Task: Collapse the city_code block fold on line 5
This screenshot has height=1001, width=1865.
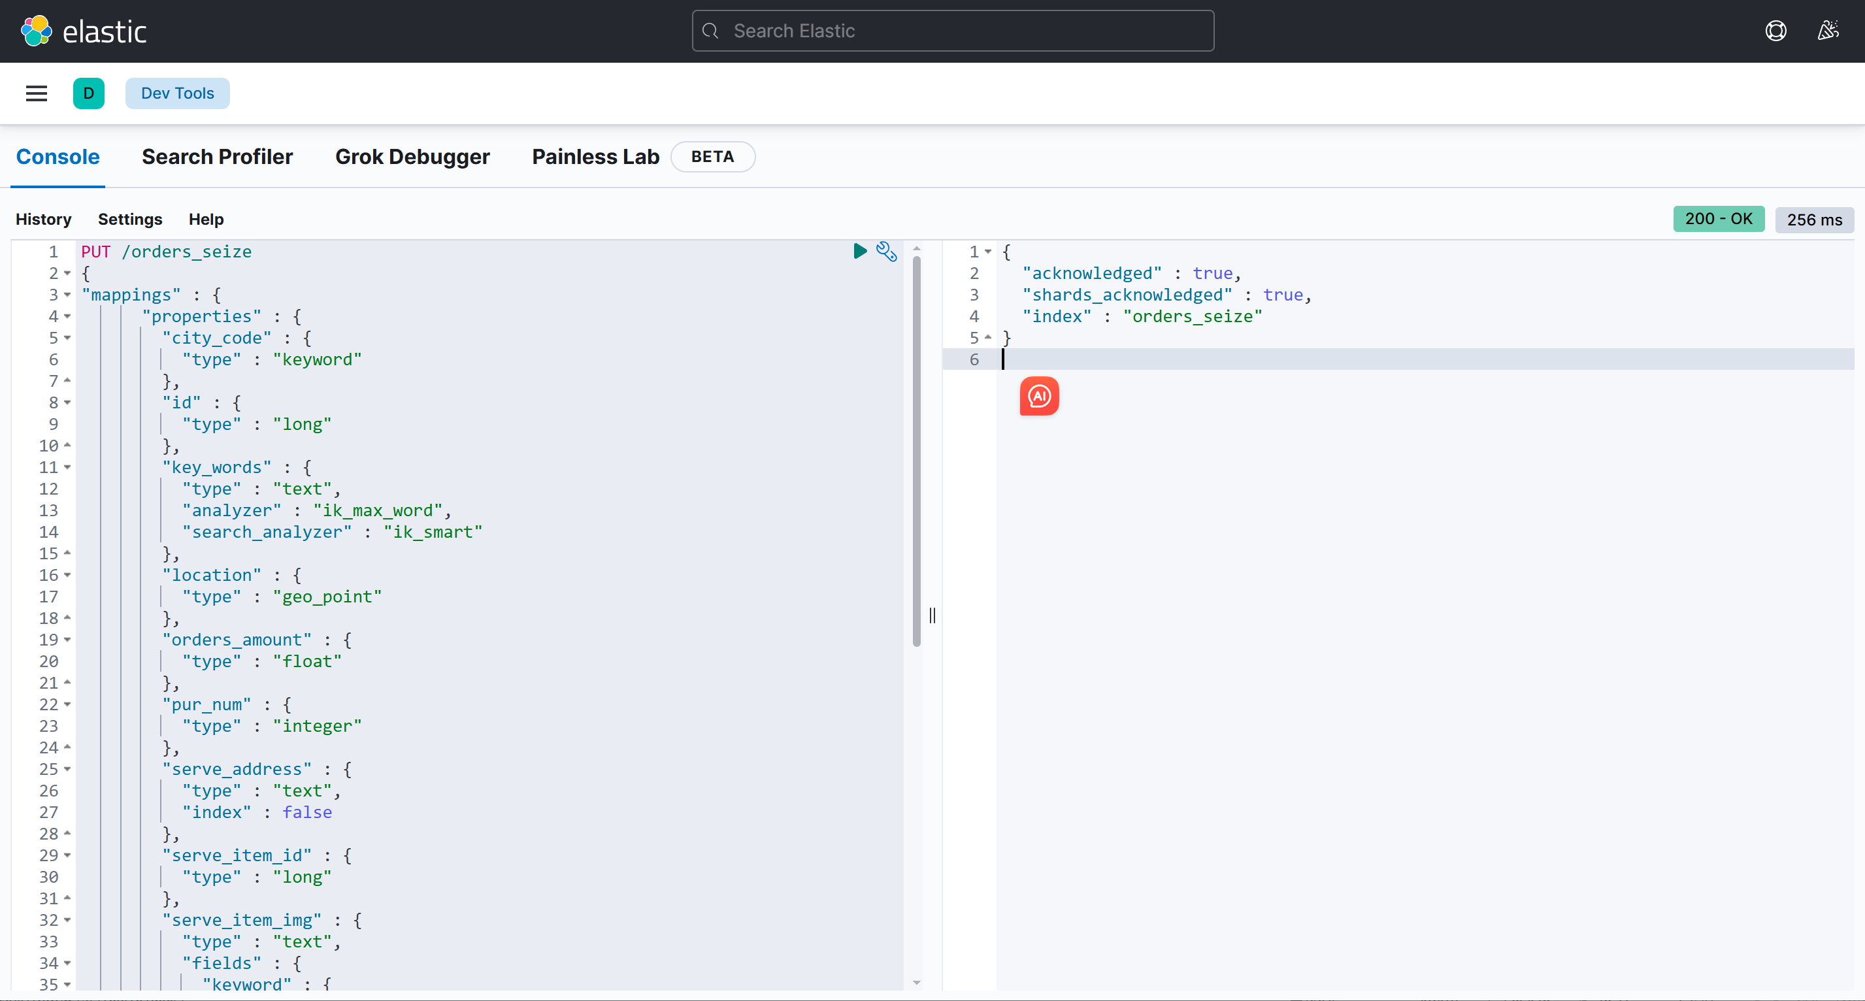Action: (x=67, y=338)
